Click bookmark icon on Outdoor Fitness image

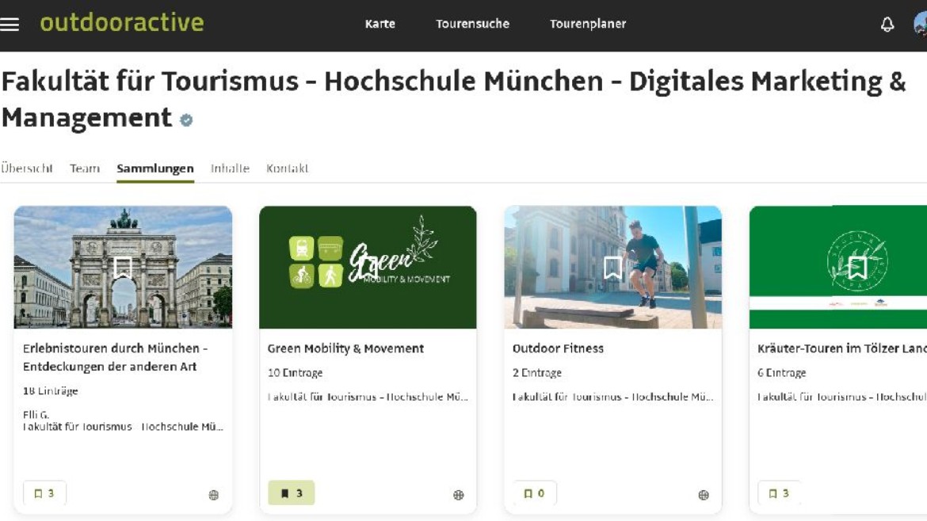point(612,268)
